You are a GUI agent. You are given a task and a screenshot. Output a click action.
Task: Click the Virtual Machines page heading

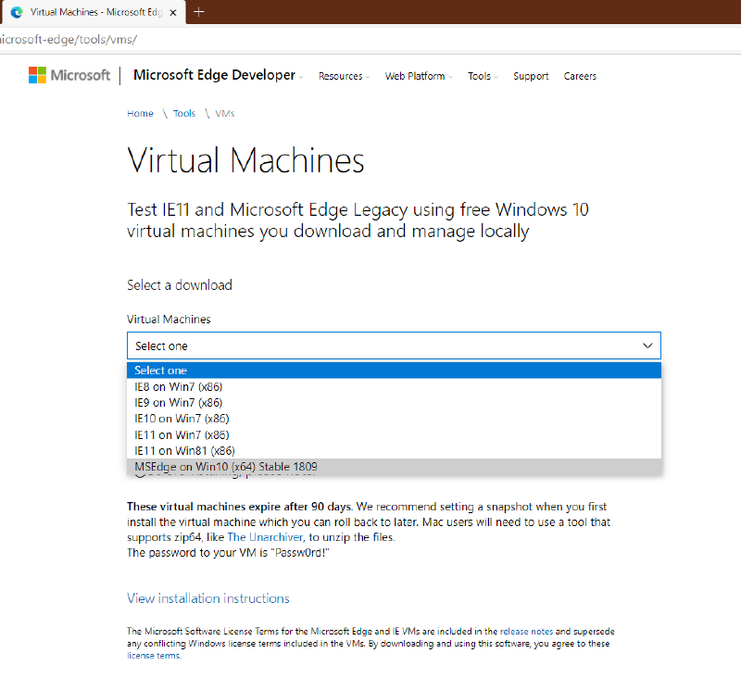click(245, 160)
